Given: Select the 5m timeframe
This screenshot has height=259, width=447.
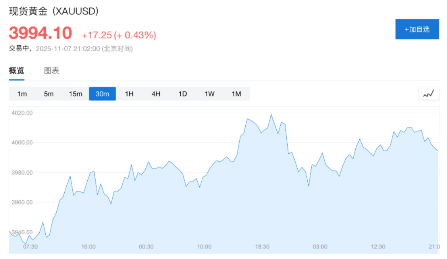Looking at the screenshot, I should point(48,94).
